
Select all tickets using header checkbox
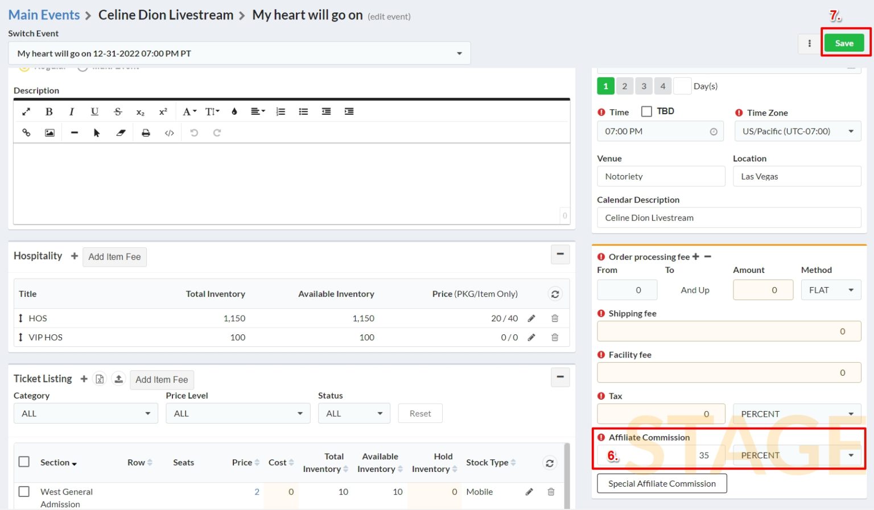(24, 462)
